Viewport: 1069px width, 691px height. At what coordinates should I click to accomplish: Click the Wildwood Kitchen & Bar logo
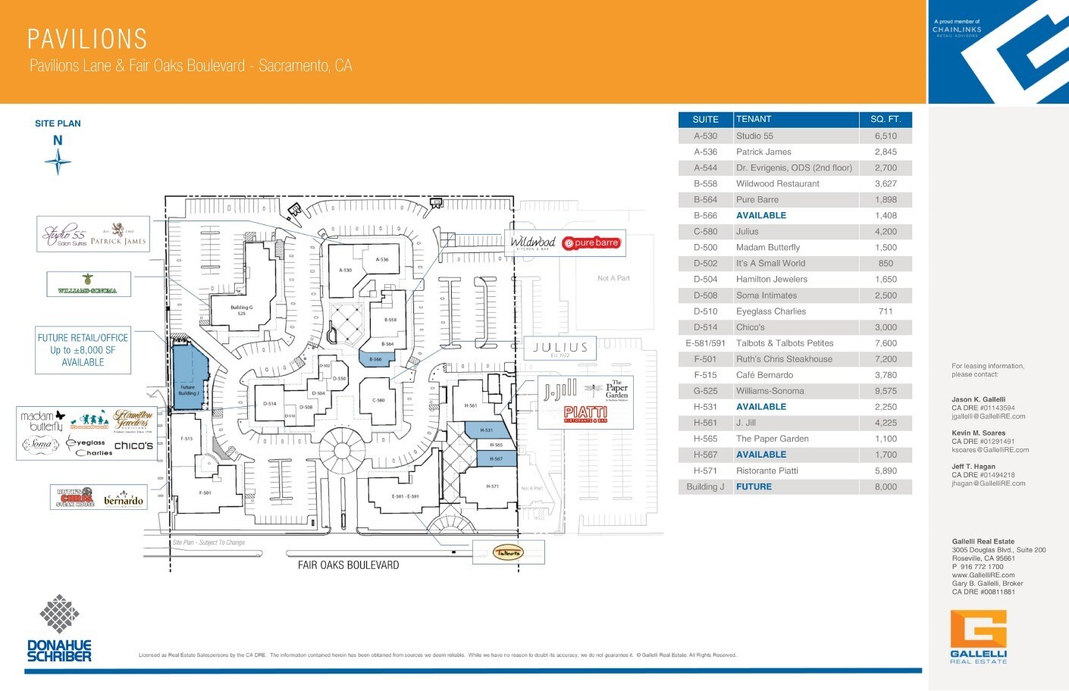click(x=532, y=243)
